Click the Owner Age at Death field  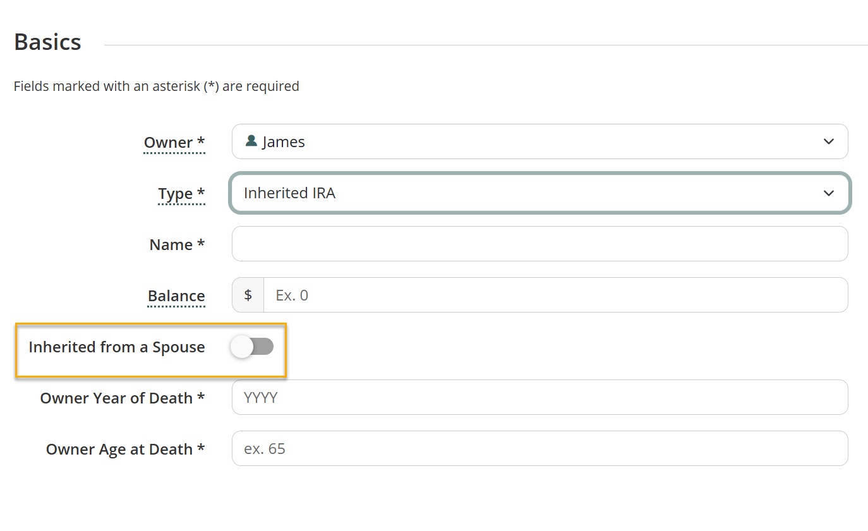(540, 448)
